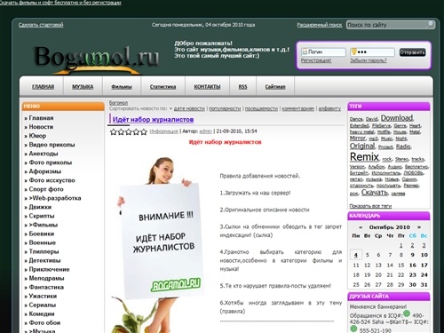Sort news by популярности
Viewport: 444px width, 333px height.
[x=225, y=108]
